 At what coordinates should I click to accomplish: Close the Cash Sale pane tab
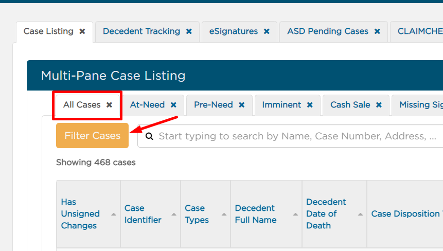[379, 105]
